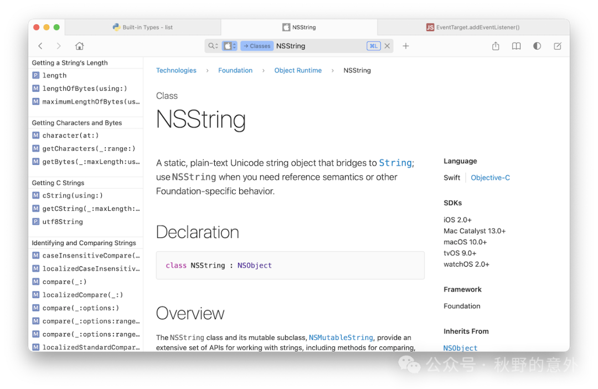
Task: Add a new tab with plus
Action: coord(406,46)
